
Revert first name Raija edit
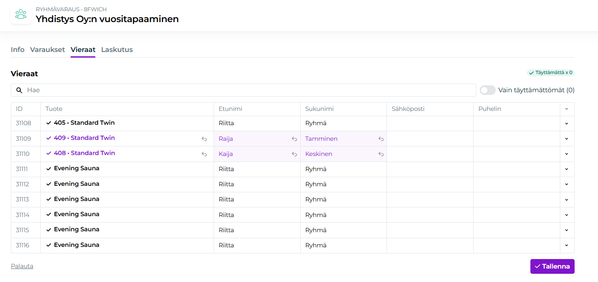tap(294, 139)
